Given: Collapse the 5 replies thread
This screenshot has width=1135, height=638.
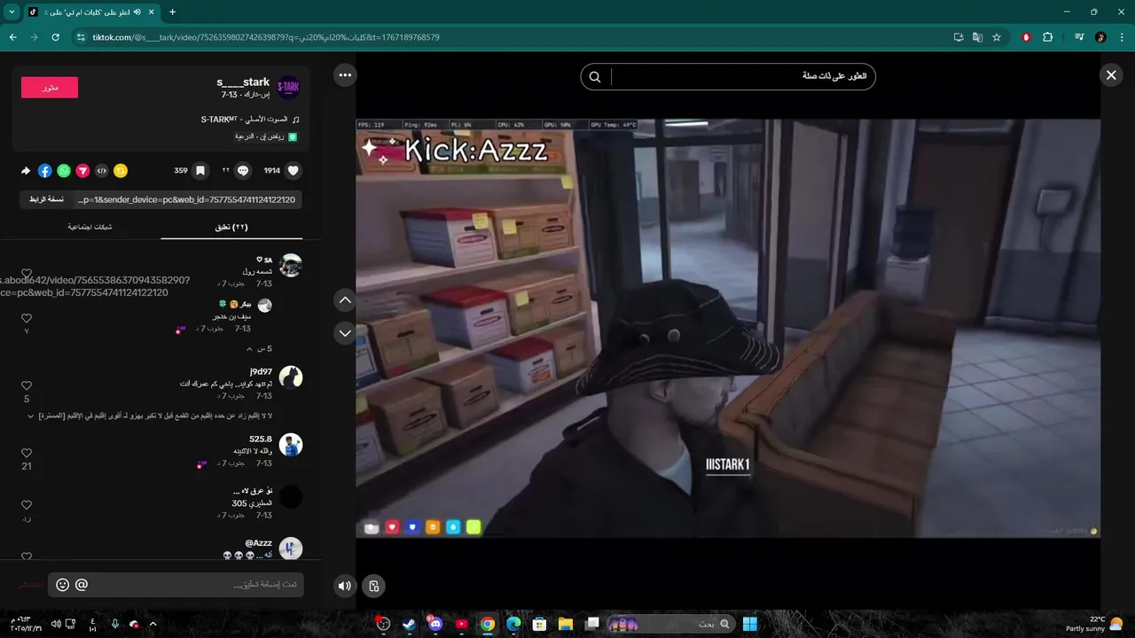Looking at the screenshot, I should click(259, 349).
